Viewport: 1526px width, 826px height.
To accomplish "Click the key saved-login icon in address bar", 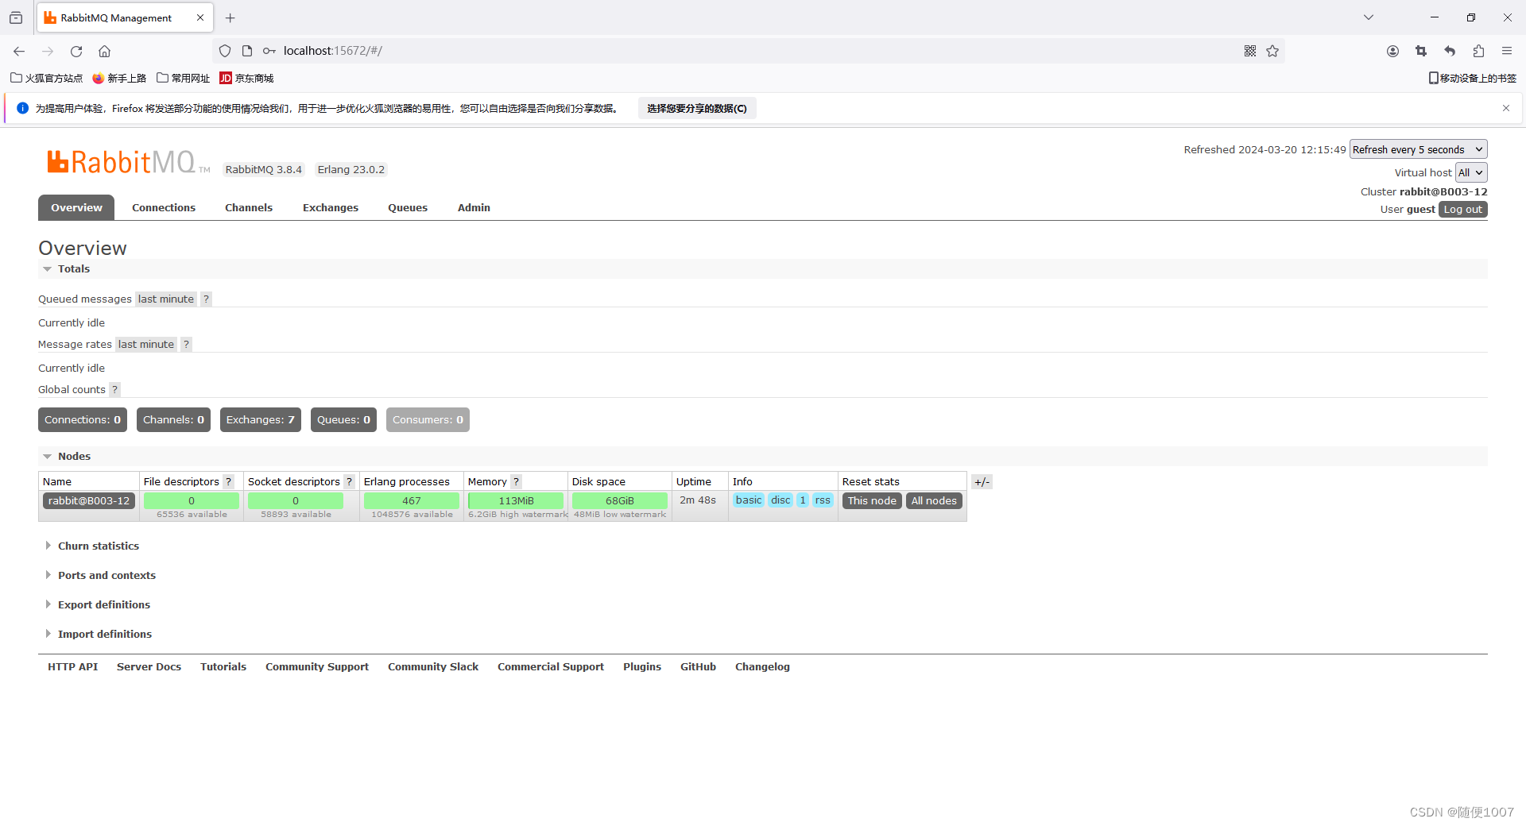I will (x=269, y=51).
